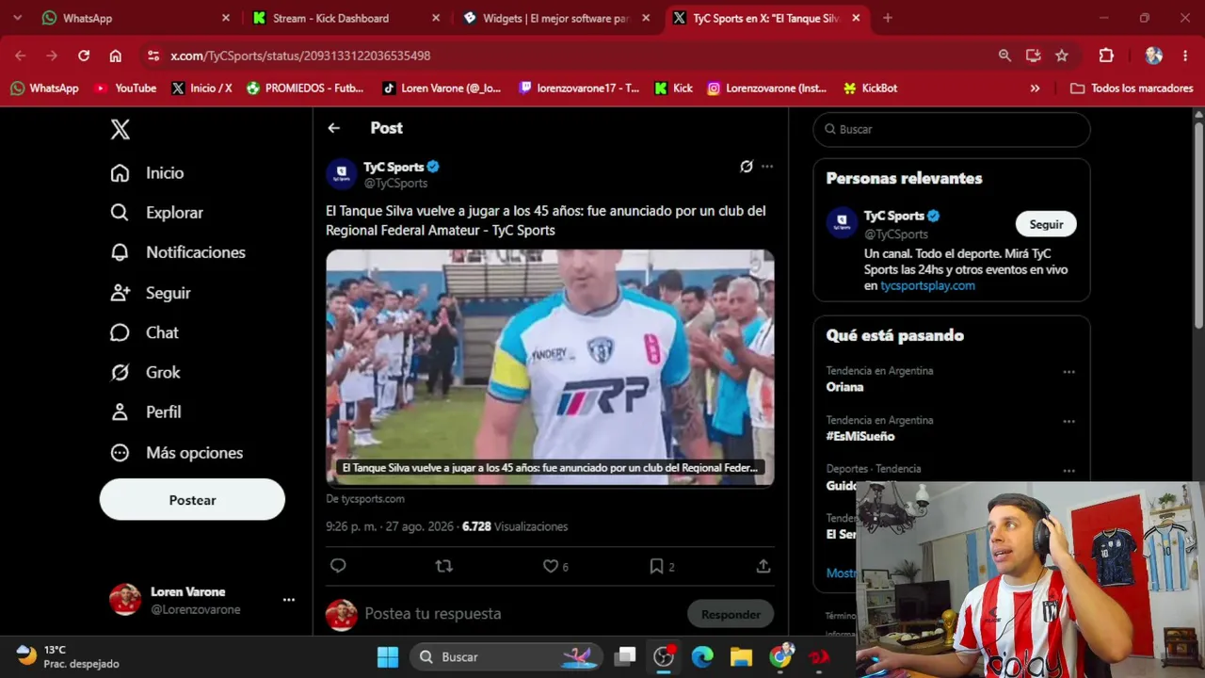Viewport: 1205px width, 678px height.
Task: Switch to the WhatsApp browser tab
Action: pyautogui.click(x=135, y=18)
